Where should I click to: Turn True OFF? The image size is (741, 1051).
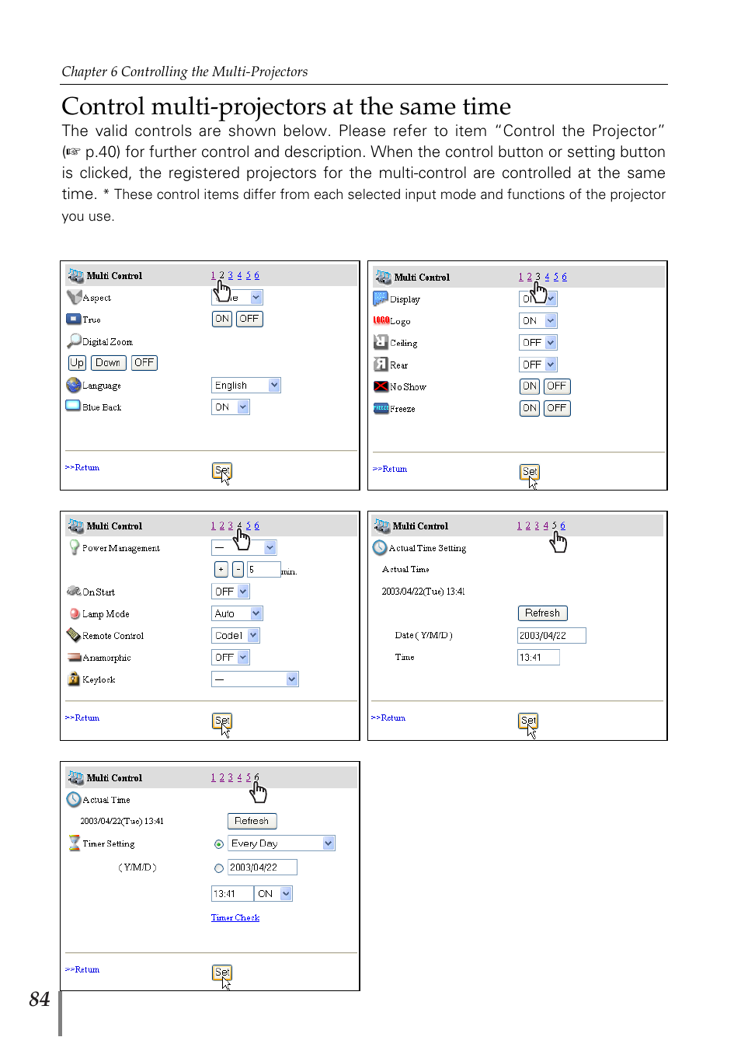pyautogui.click(x=249, y=319)
